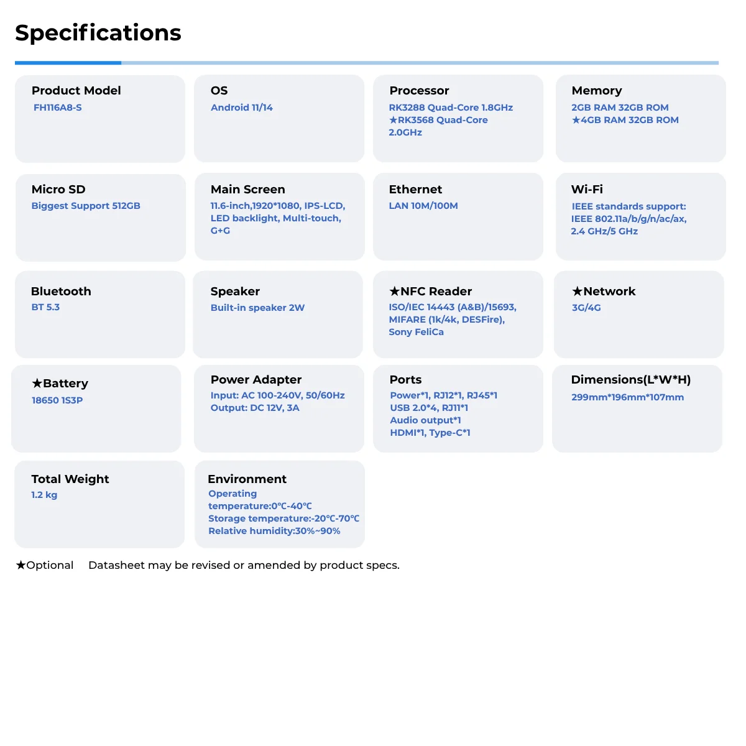Select Biggest Support 512GB text
The height and width of the screenshot is (746, 746).
coord(86,206)
